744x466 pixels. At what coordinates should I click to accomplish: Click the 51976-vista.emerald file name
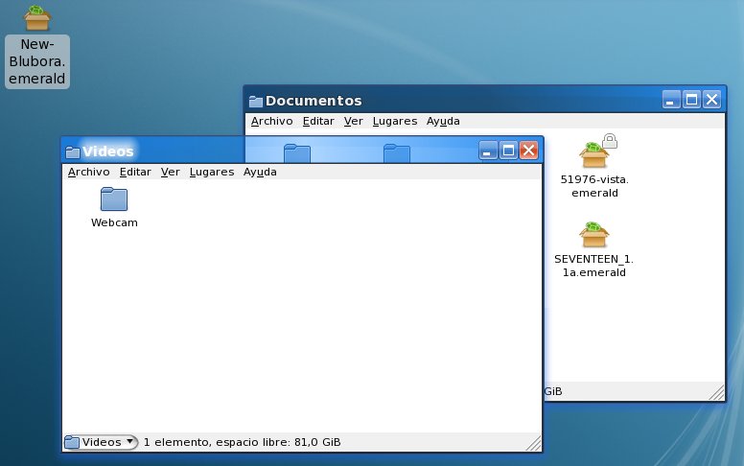click(x=594, y=186)
